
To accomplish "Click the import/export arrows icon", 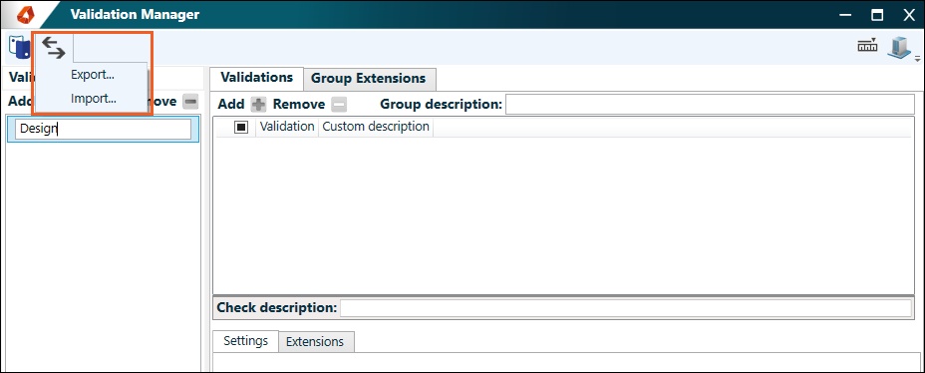I will coord(54,49).
